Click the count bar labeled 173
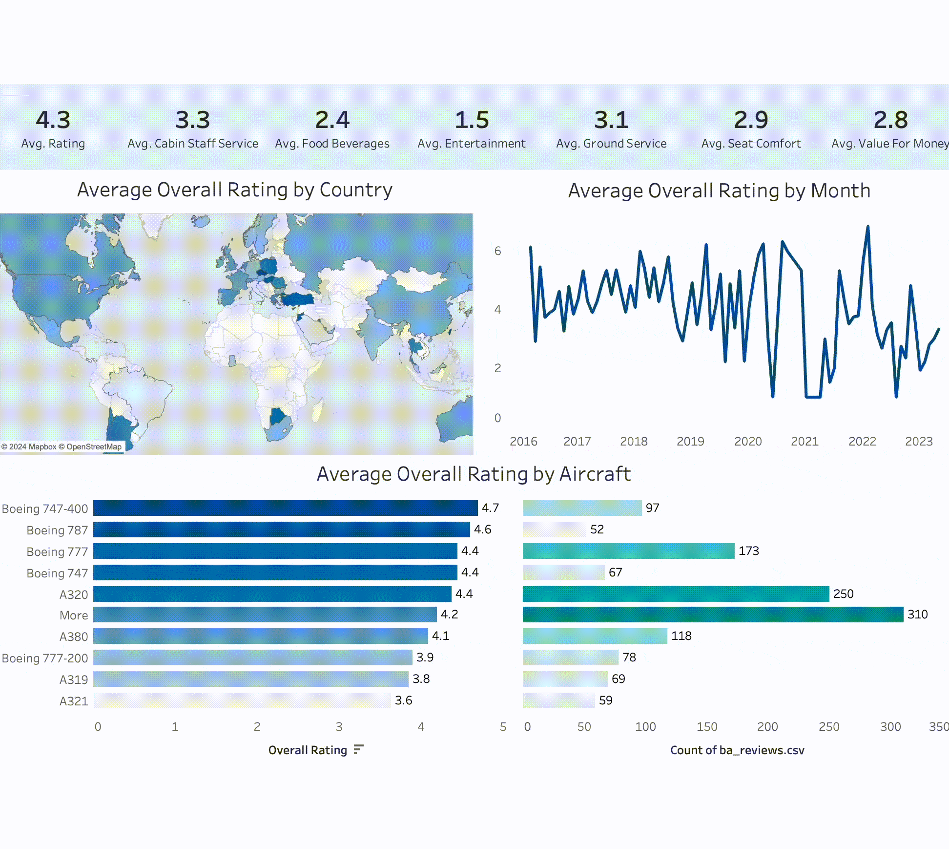 click(629, 551)
